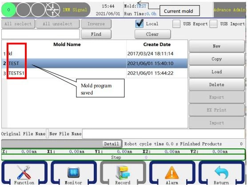This screenshot has height=187, width=248.
Task: Select the kl mold row
Action: 95,54
